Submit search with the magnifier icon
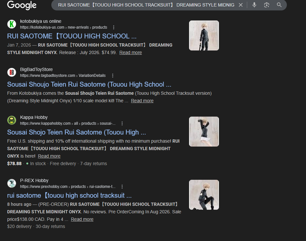Viewport: 306px width, 241px height. (279, 5)
